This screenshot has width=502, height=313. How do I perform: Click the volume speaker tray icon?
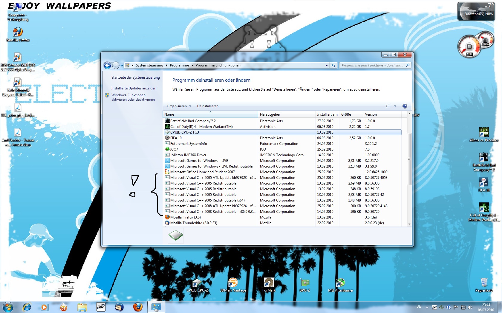(x=470, y=307)
